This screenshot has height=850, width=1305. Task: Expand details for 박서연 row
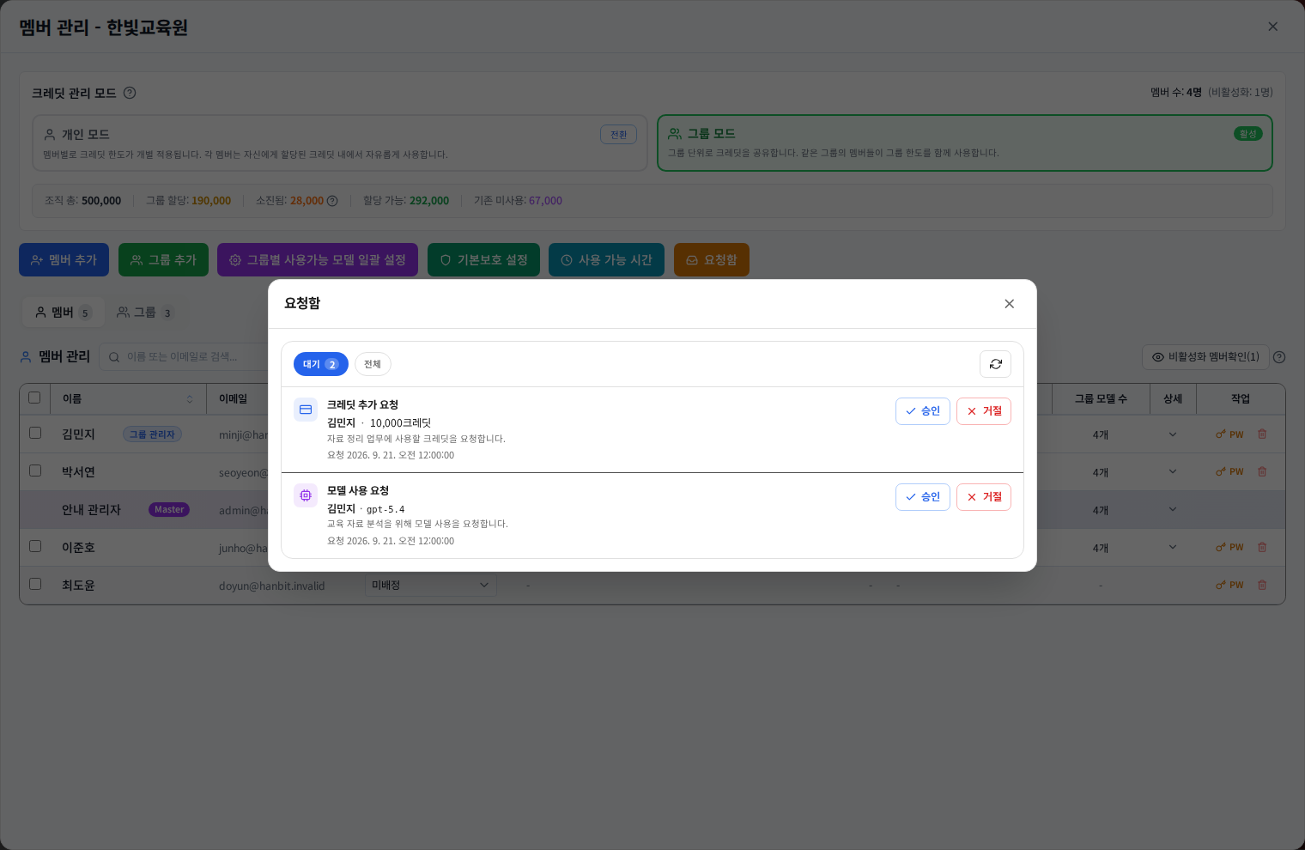click(1173, 472)
